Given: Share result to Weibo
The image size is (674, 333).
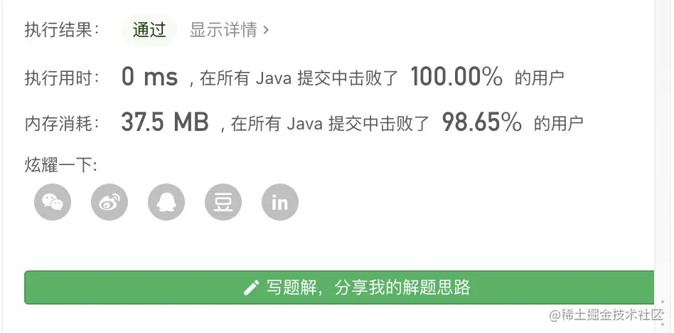Looking at the screenshot, I should pyautogui.click(x=109, y=202).
